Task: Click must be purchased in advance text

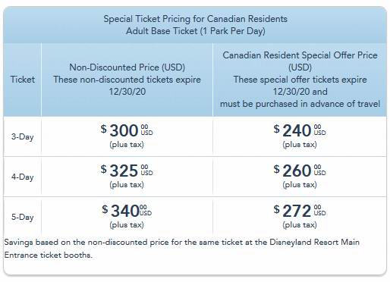Action: [x=300, y=104]
